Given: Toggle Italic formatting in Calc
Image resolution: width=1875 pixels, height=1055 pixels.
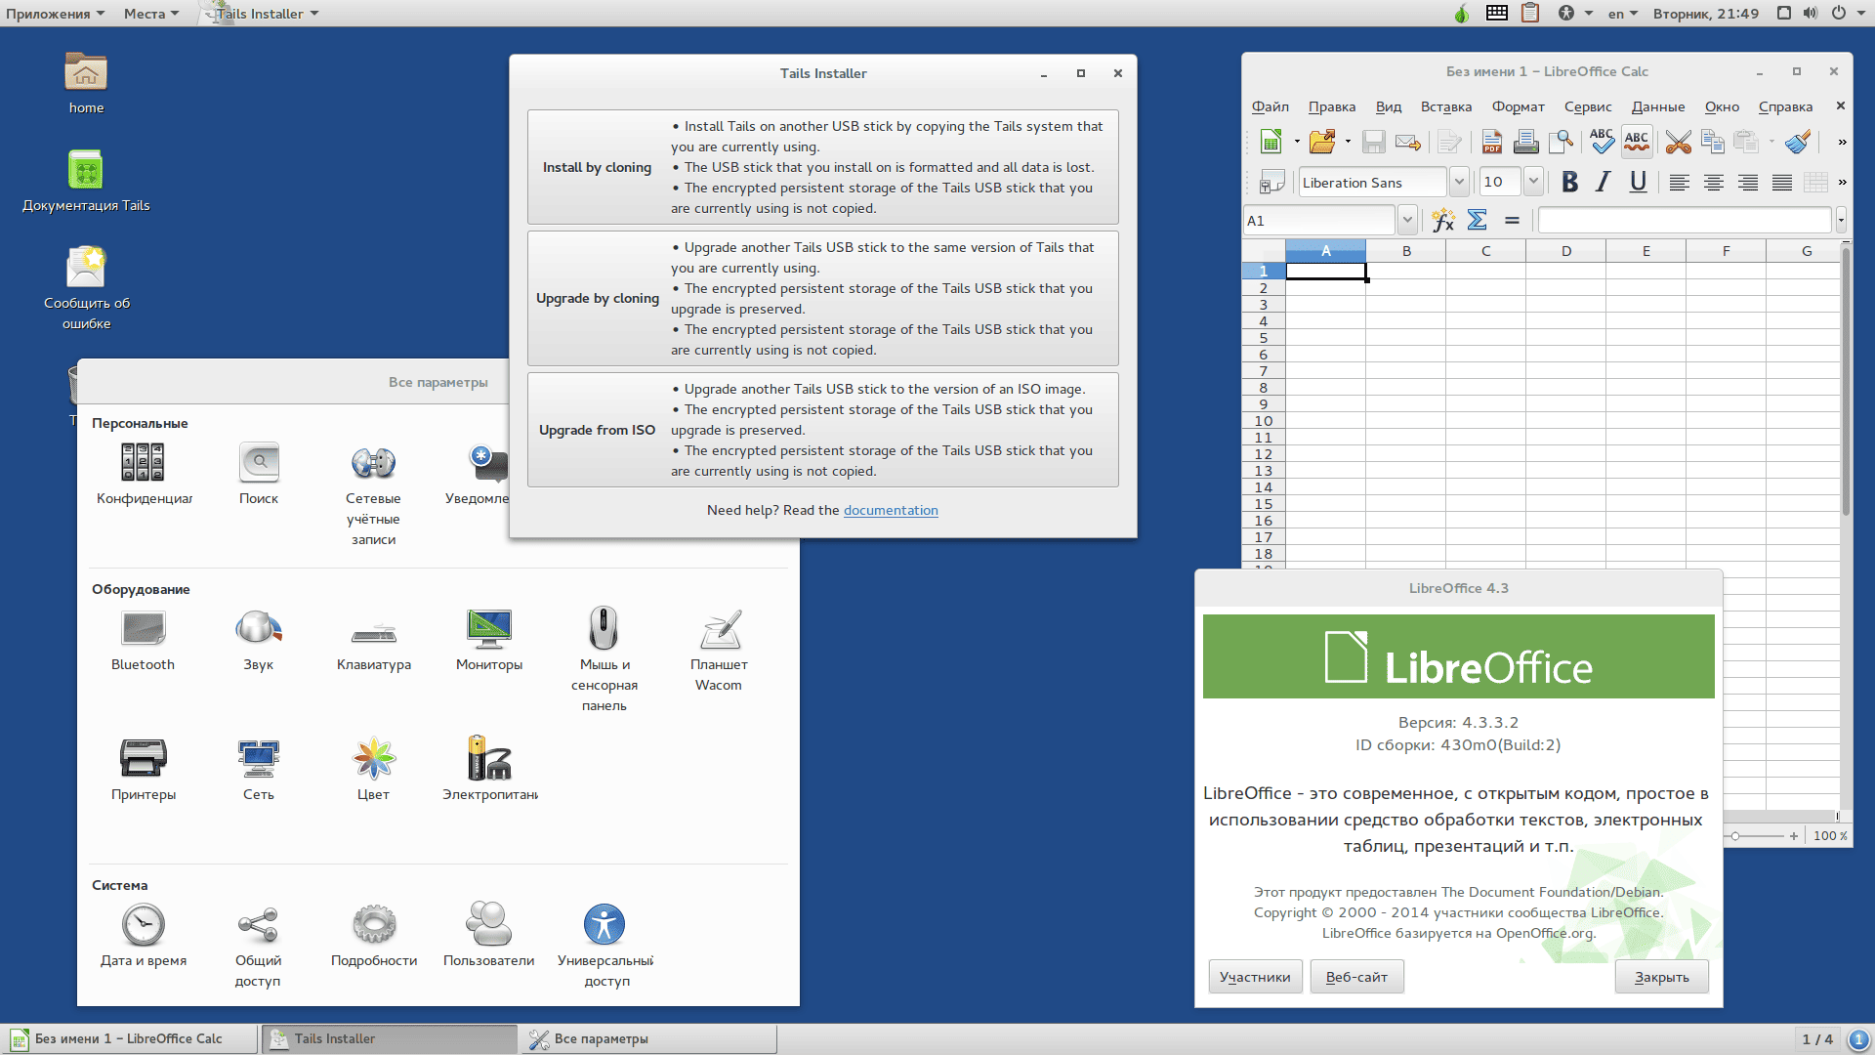Looking at the screenshot, I should pyautogui.click(x=1604, y=183).
